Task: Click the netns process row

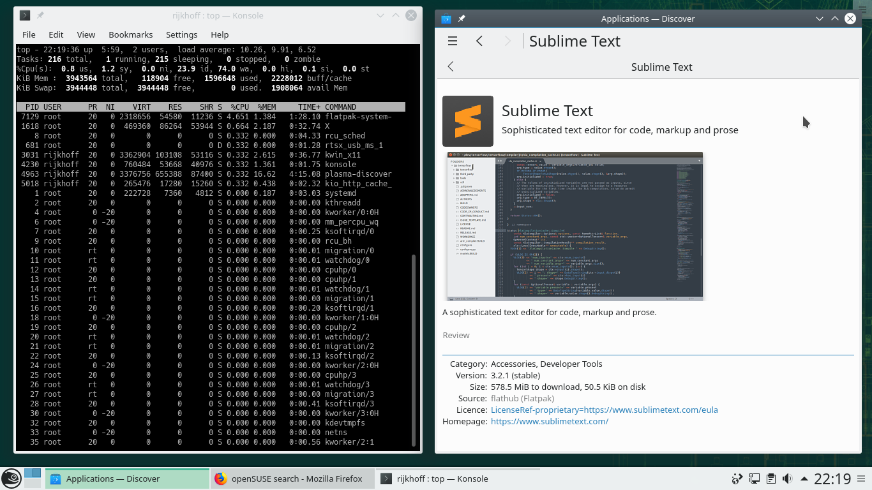Action: pyautogui.click(x=211, y=433)
